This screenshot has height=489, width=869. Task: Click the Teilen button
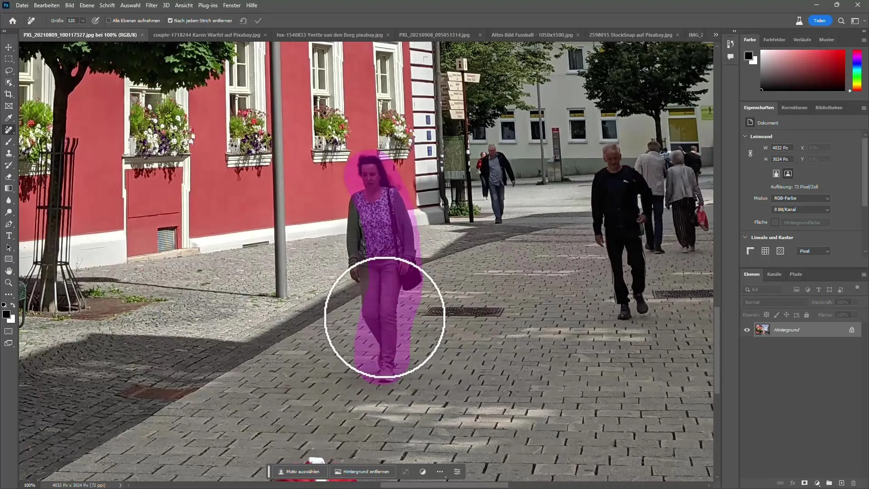pyautogui.click(x=820, y=20)
